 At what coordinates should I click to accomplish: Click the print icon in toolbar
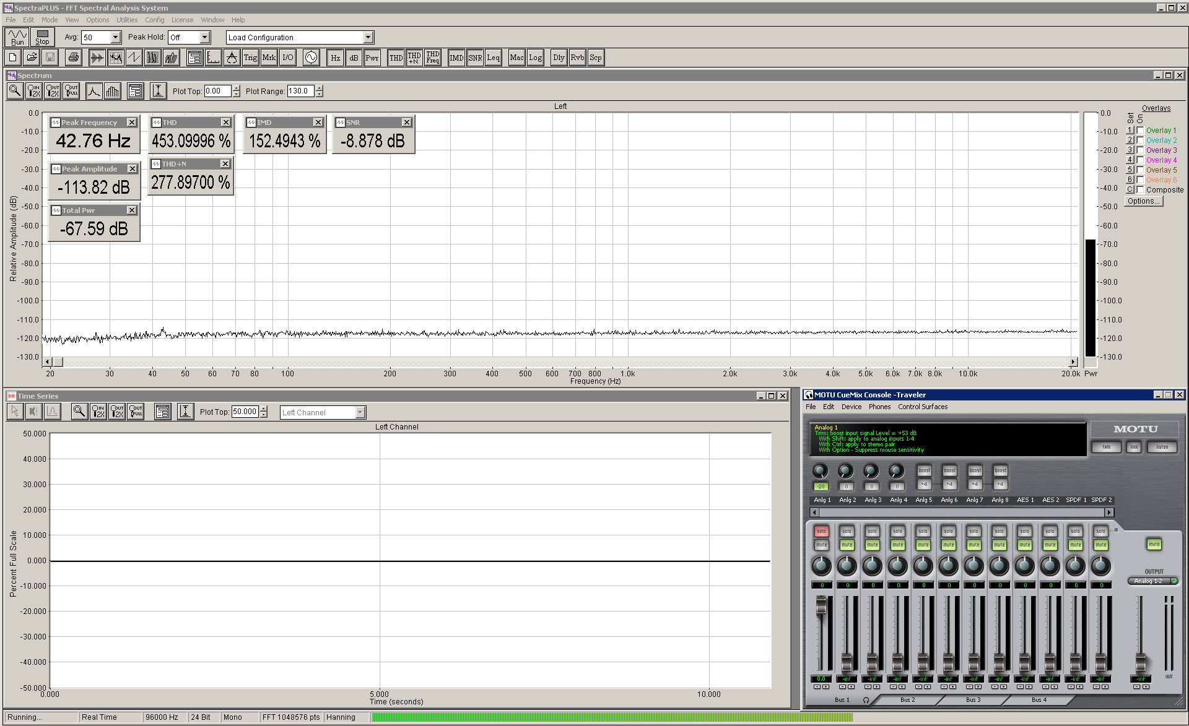73,58
